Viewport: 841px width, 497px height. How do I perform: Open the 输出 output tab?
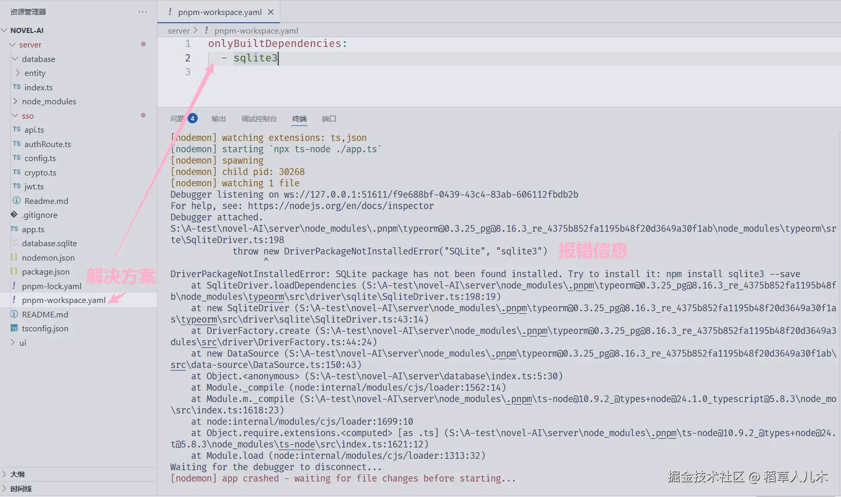click(219, 119)
